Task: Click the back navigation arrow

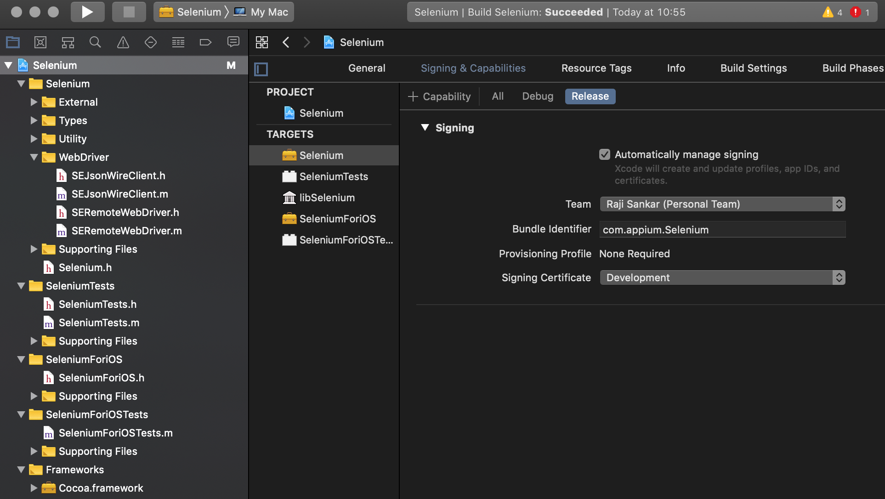Action: coord(286,42)
